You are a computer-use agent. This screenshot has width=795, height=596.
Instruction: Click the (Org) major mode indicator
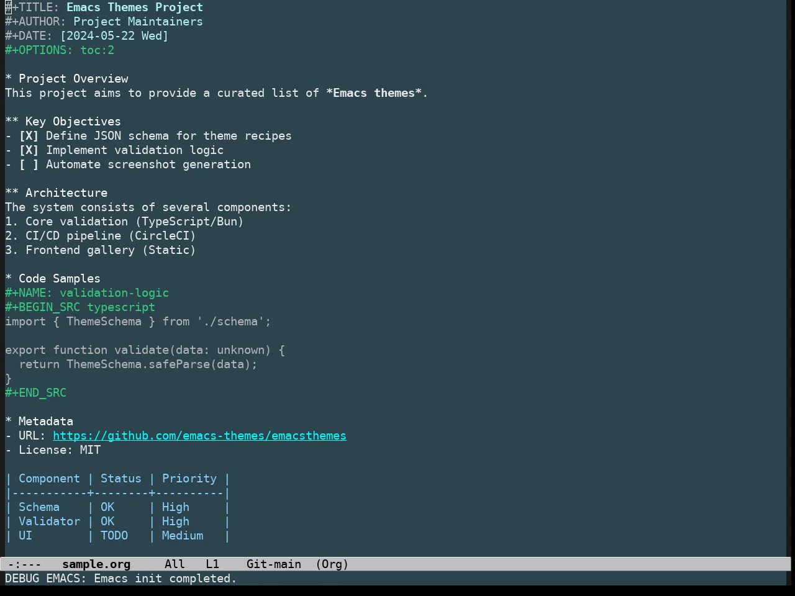[332, 564]
